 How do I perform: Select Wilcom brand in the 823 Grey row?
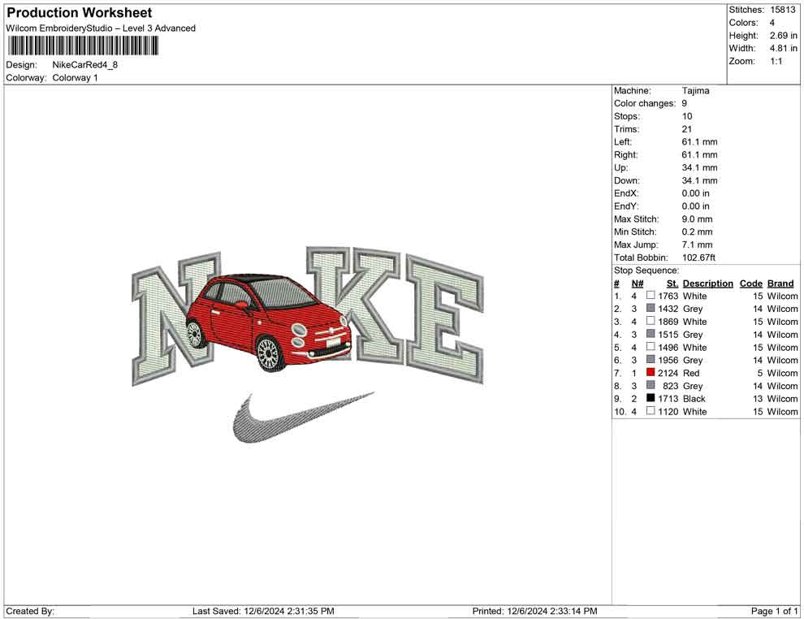point(782,386)
